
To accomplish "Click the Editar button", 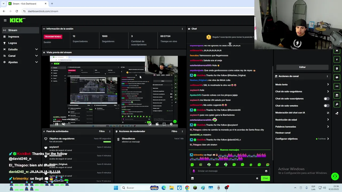I will 302,67.
